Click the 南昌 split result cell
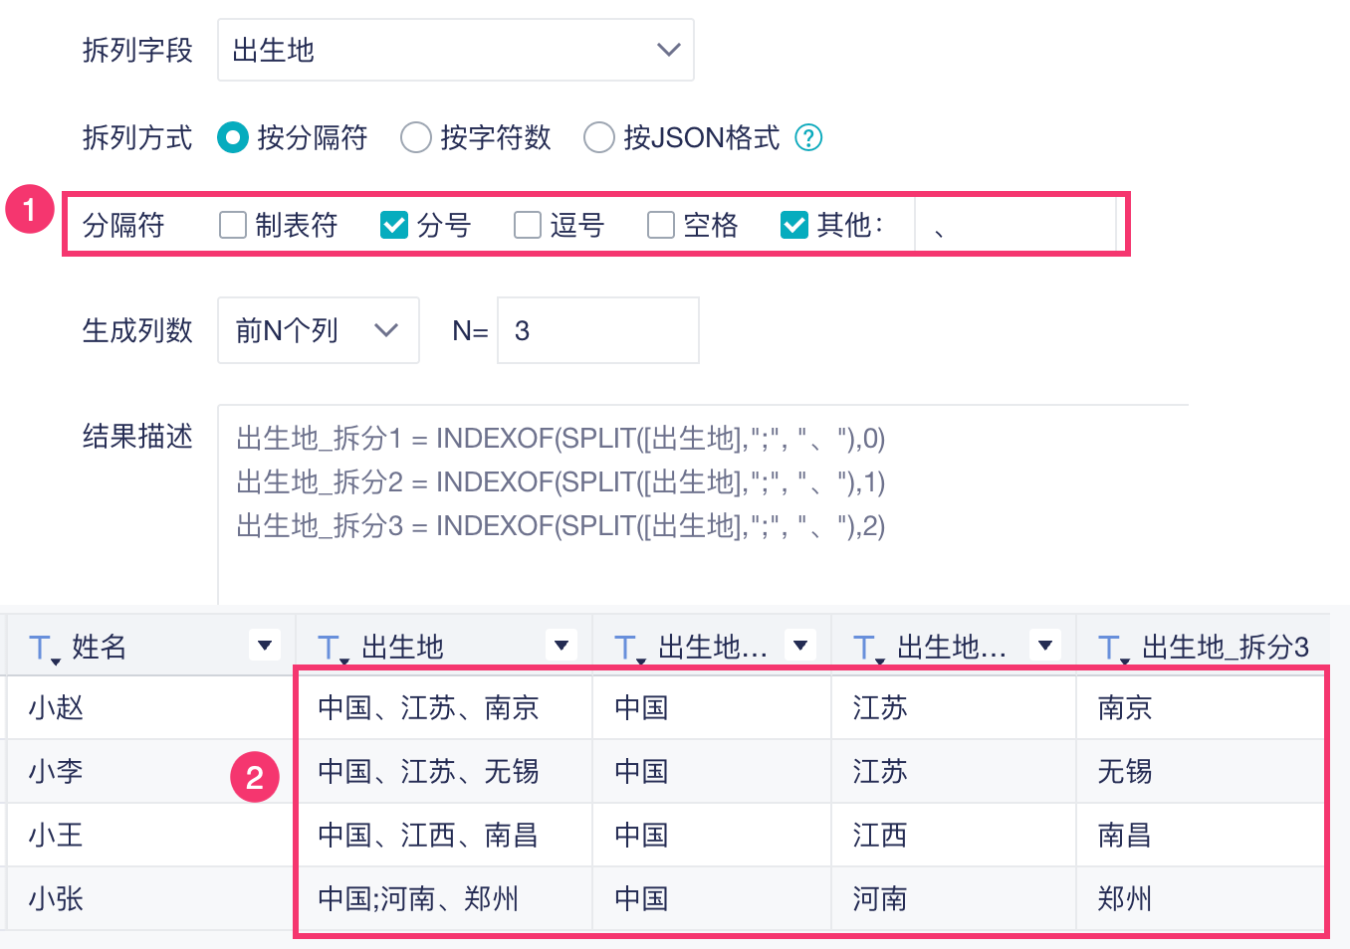Screen dimensions: 1350x949 [x=1202, y=836]
